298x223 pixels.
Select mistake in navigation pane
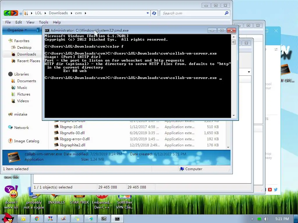click(x=21, y=114)
